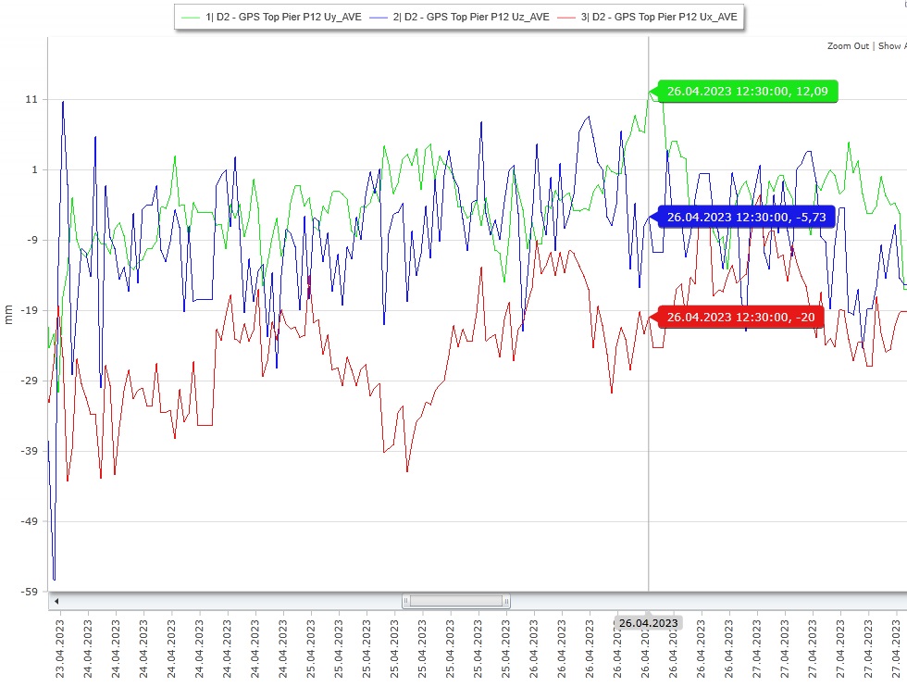Click the Zoom Out link

point(848,46)
